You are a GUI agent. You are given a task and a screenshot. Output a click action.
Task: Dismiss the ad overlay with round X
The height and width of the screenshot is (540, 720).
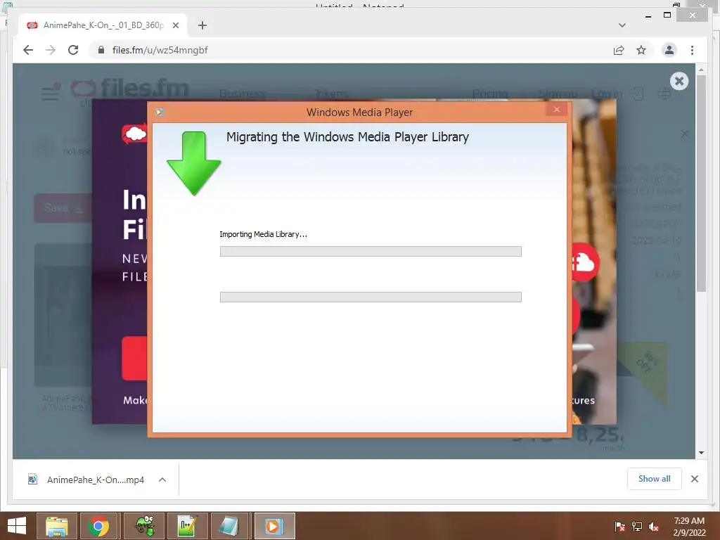click(x=679, y=82)
